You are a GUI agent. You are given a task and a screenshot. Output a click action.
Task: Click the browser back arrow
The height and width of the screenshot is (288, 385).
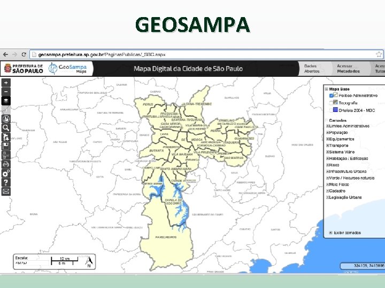(5, 54)
